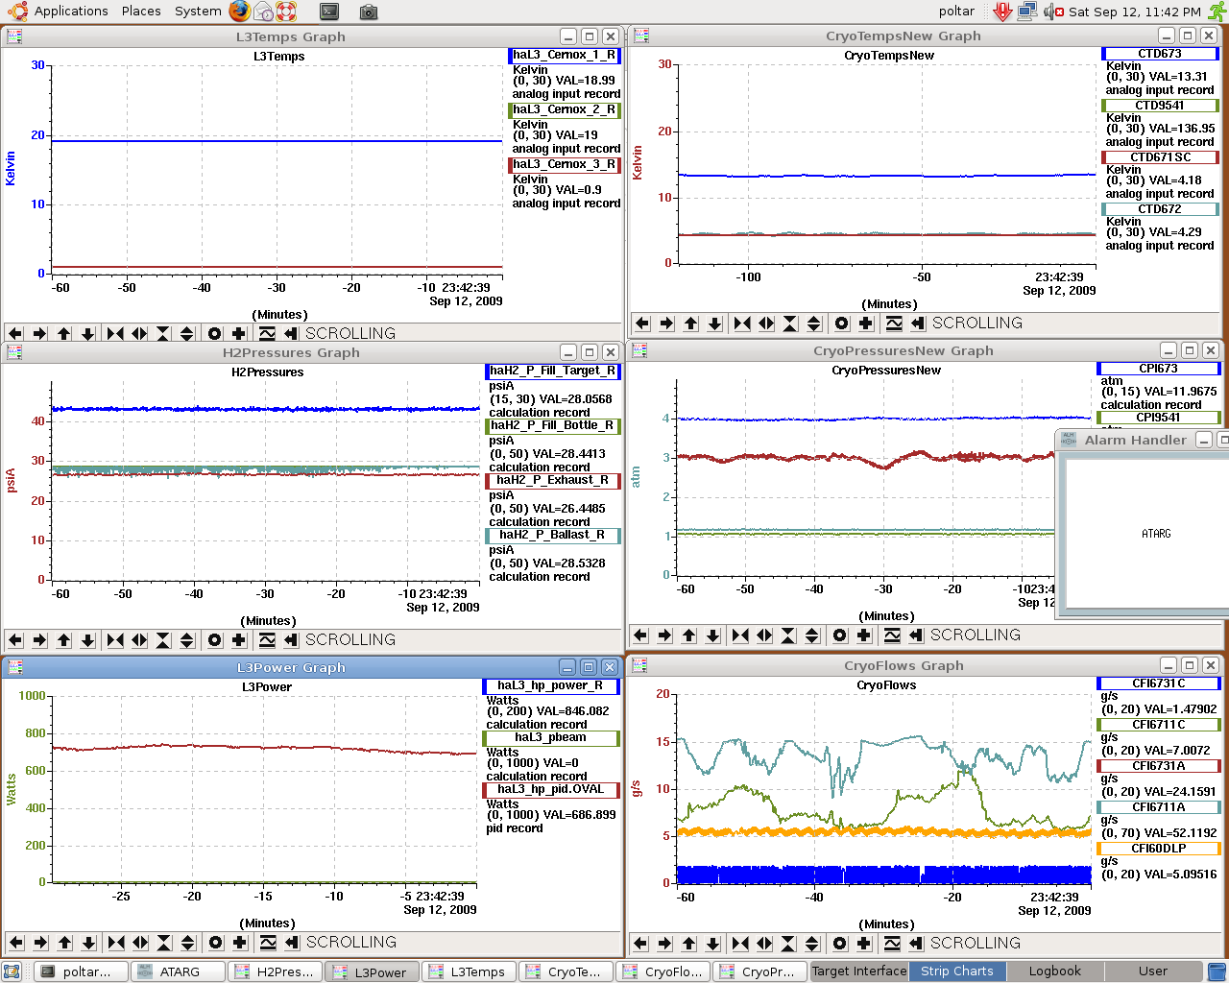Image resolution: width=1229 pixels, height=983 pixels.
Task: Select CTD9541 legend entry in CryoTempsNew
Action: (1160, 106)
